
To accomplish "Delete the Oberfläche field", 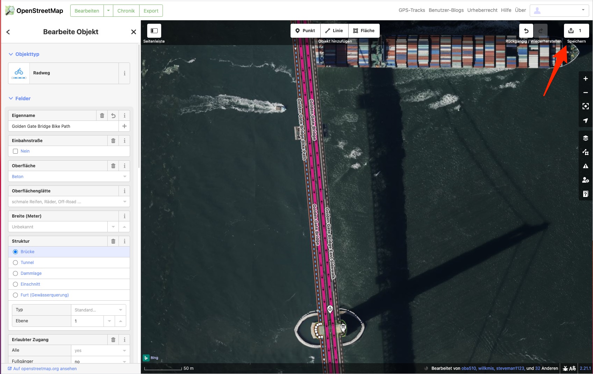I will click(113, 166).
